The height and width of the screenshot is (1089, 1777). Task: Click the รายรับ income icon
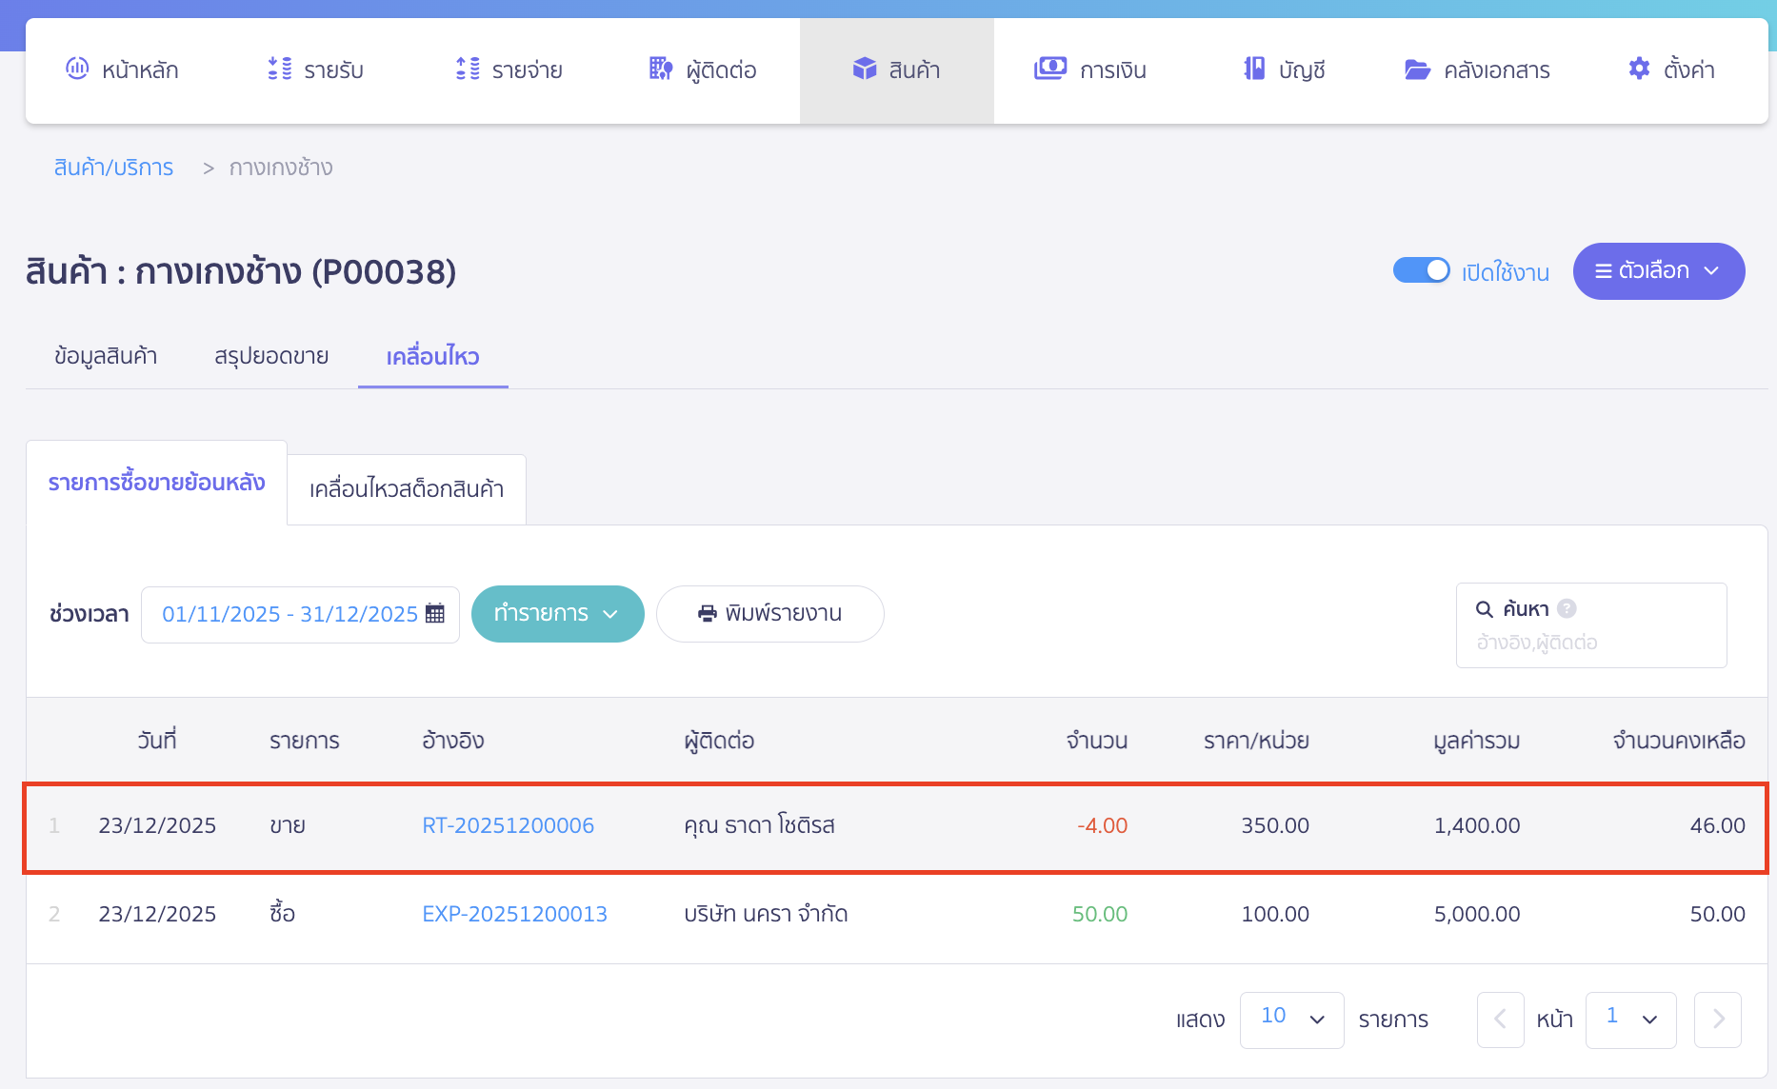tap(280, 69)
